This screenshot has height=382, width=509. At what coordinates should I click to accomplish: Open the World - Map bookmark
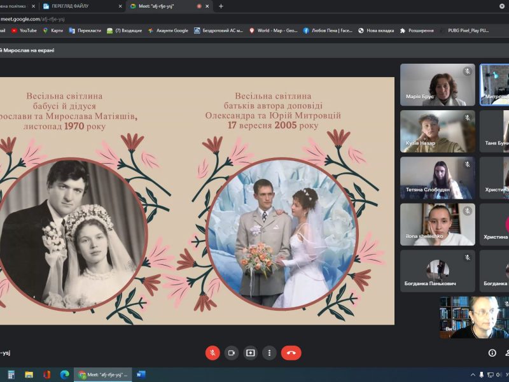[x=274, y=30]
